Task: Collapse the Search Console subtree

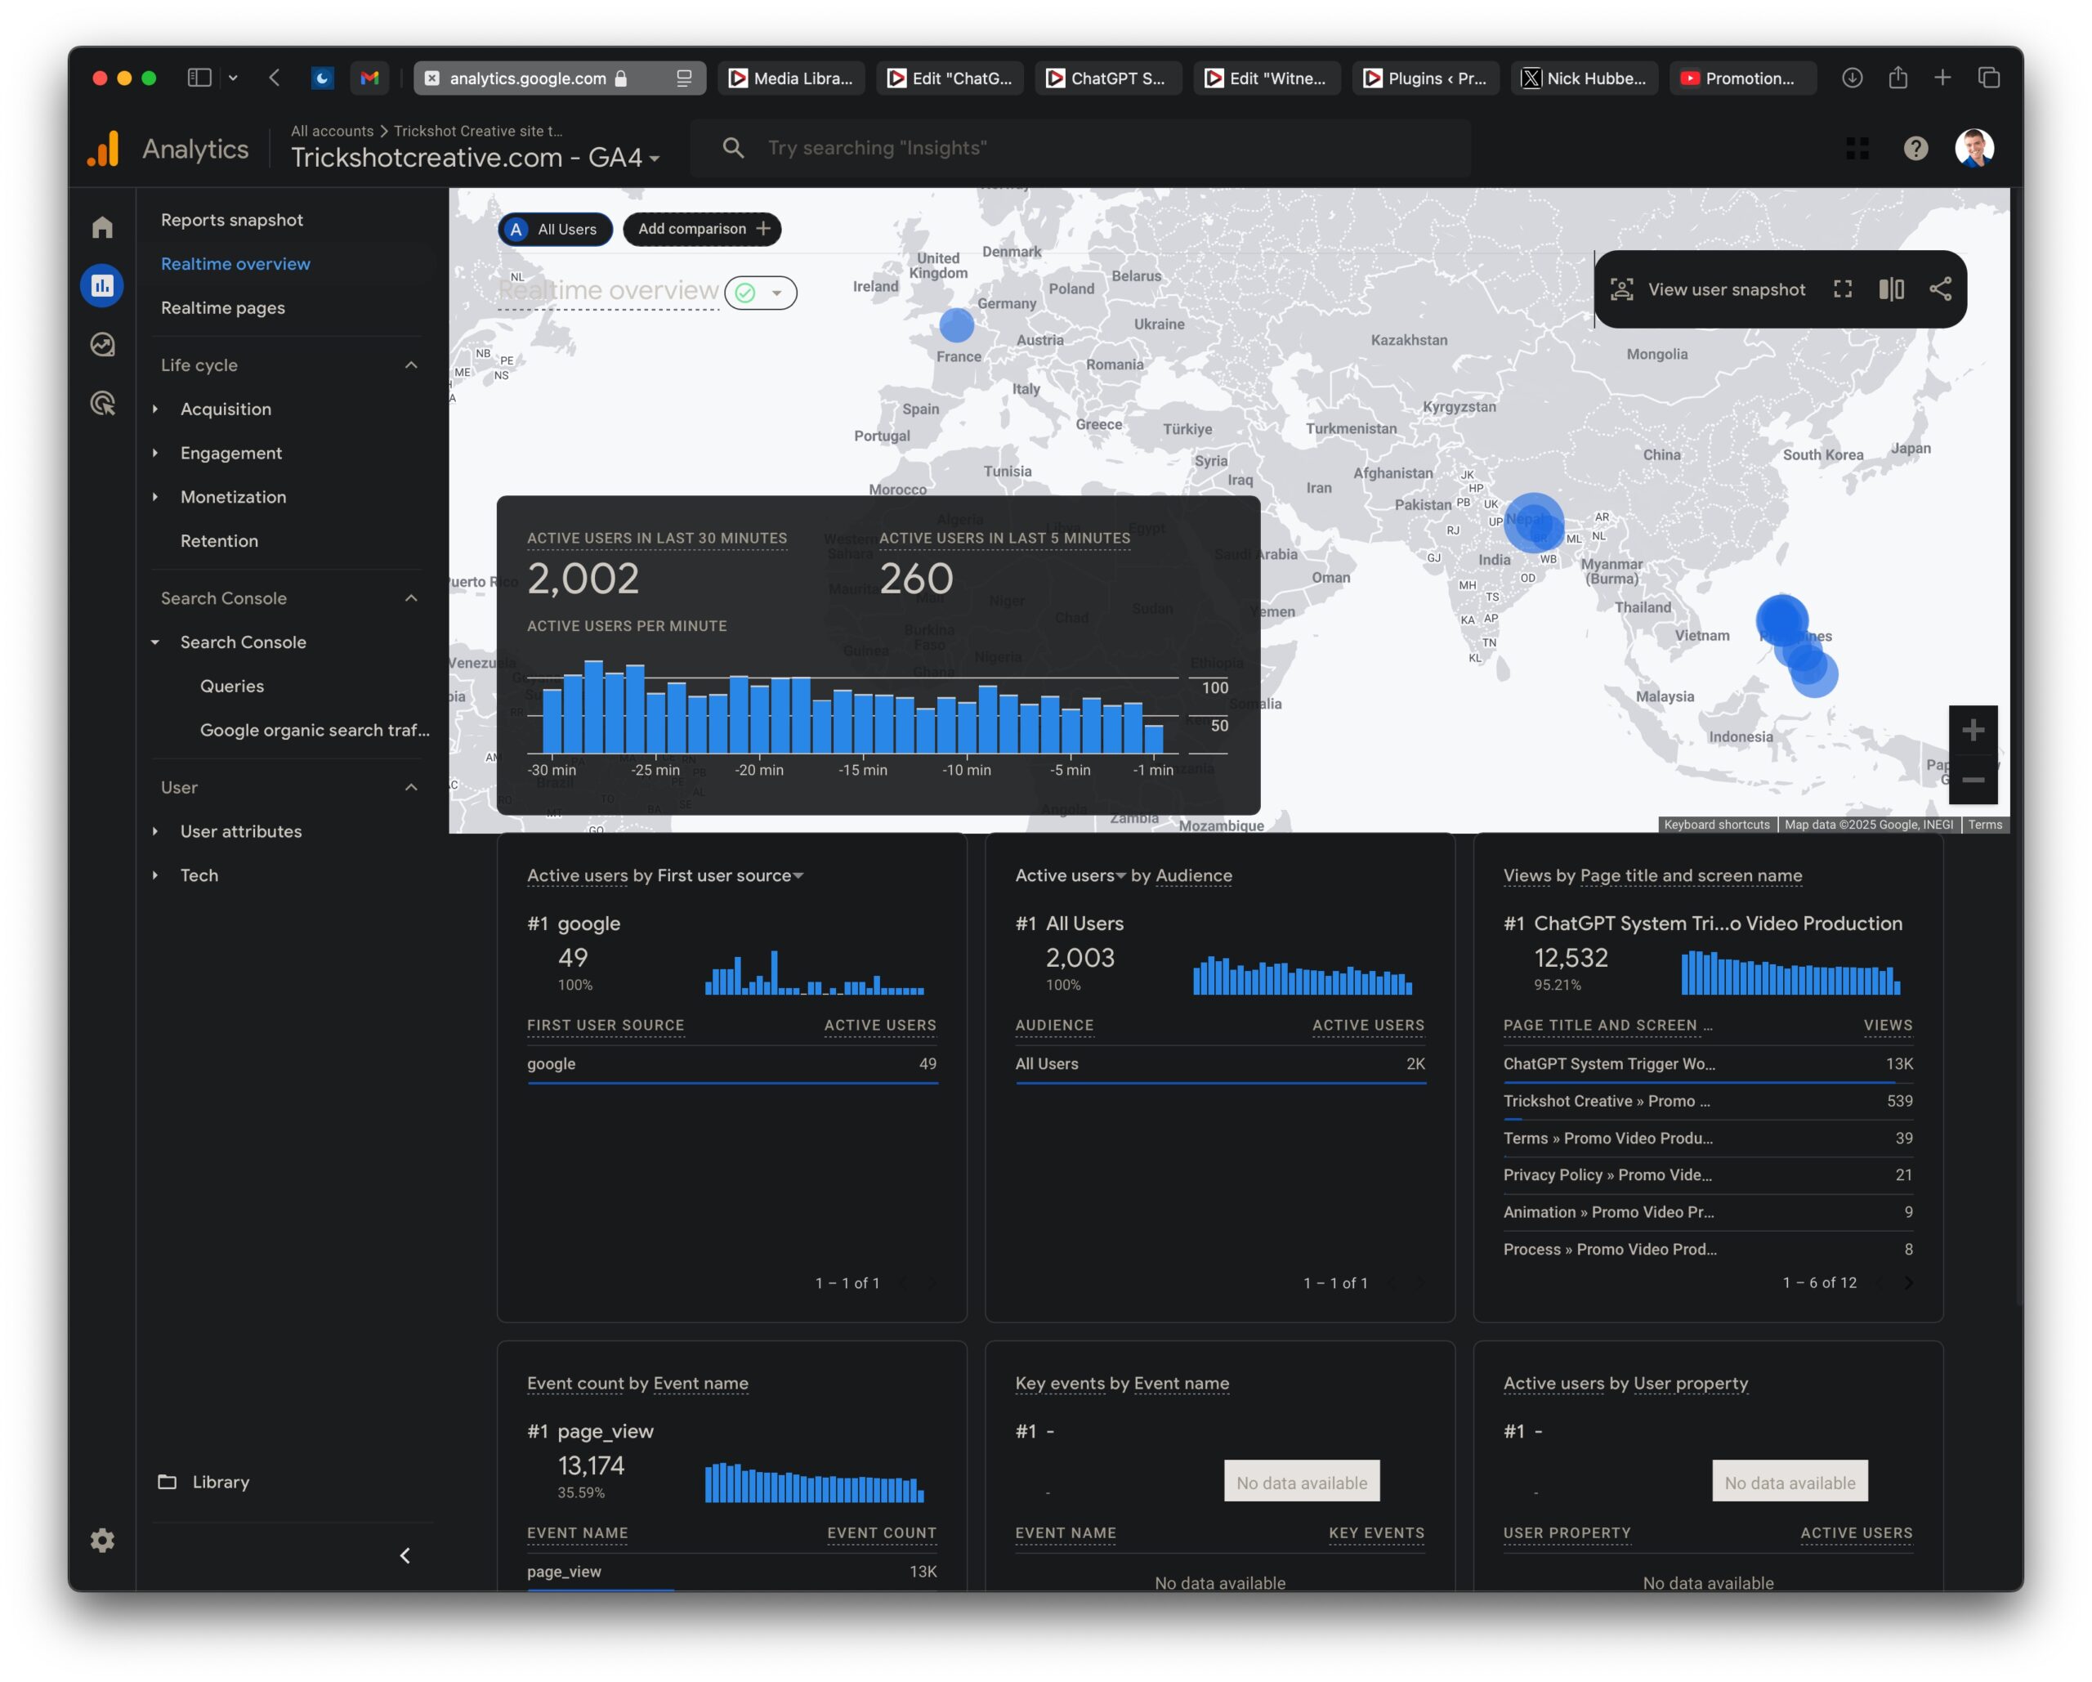Action: (154, 642)
